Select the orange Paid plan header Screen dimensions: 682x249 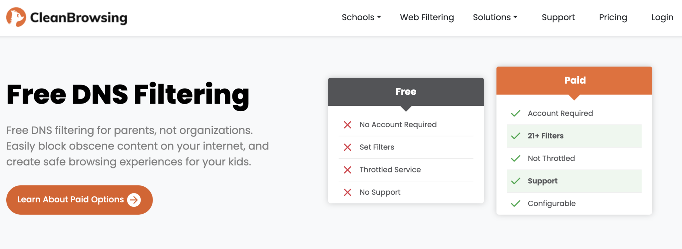(x=574, y=80)
